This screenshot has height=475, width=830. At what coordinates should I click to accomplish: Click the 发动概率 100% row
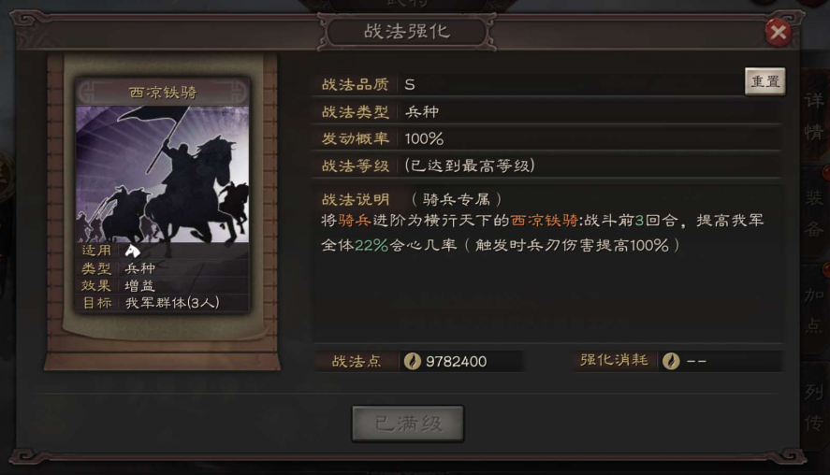pyautogui.click(x=547, y=138)
